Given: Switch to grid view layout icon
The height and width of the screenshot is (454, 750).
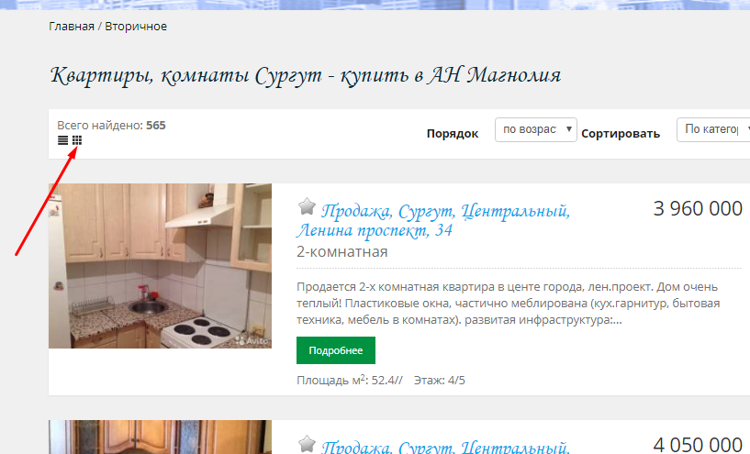Looking at the screenshot, I should point(77,140).
